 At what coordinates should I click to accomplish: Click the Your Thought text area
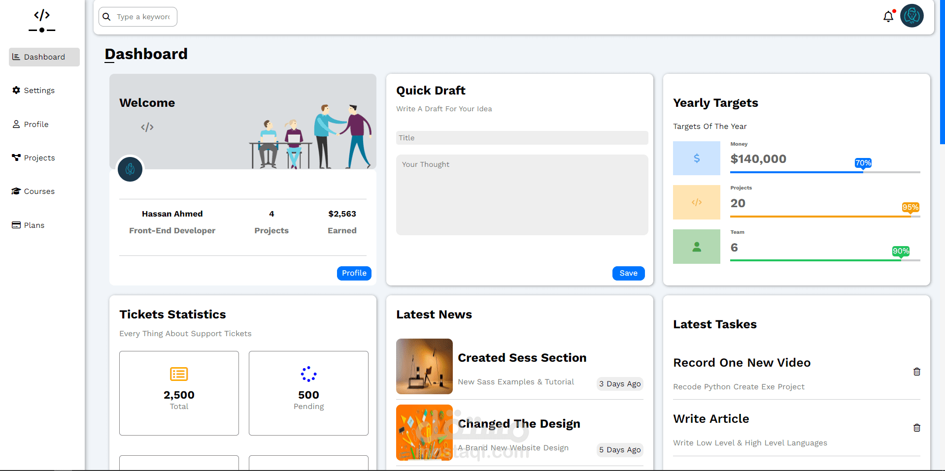tap(522, 195)
